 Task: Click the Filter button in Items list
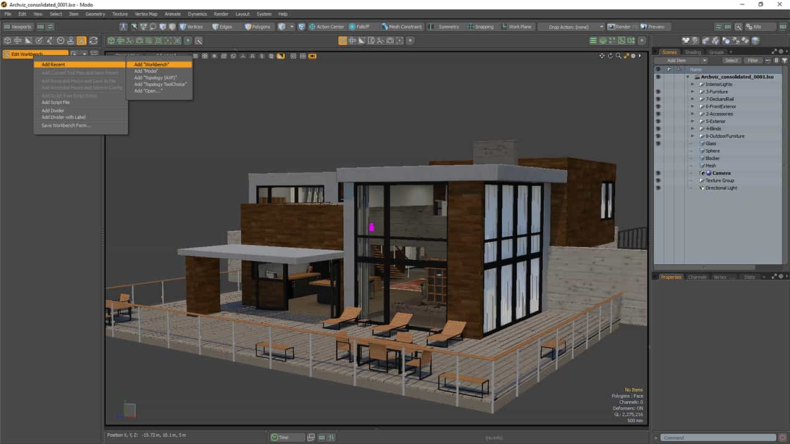pyautogui.click(x=753, y=60)
